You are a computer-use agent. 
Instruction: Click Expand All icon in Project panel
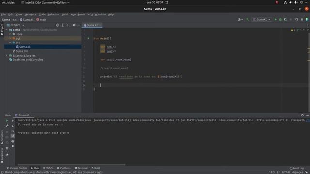coord(62,25)
